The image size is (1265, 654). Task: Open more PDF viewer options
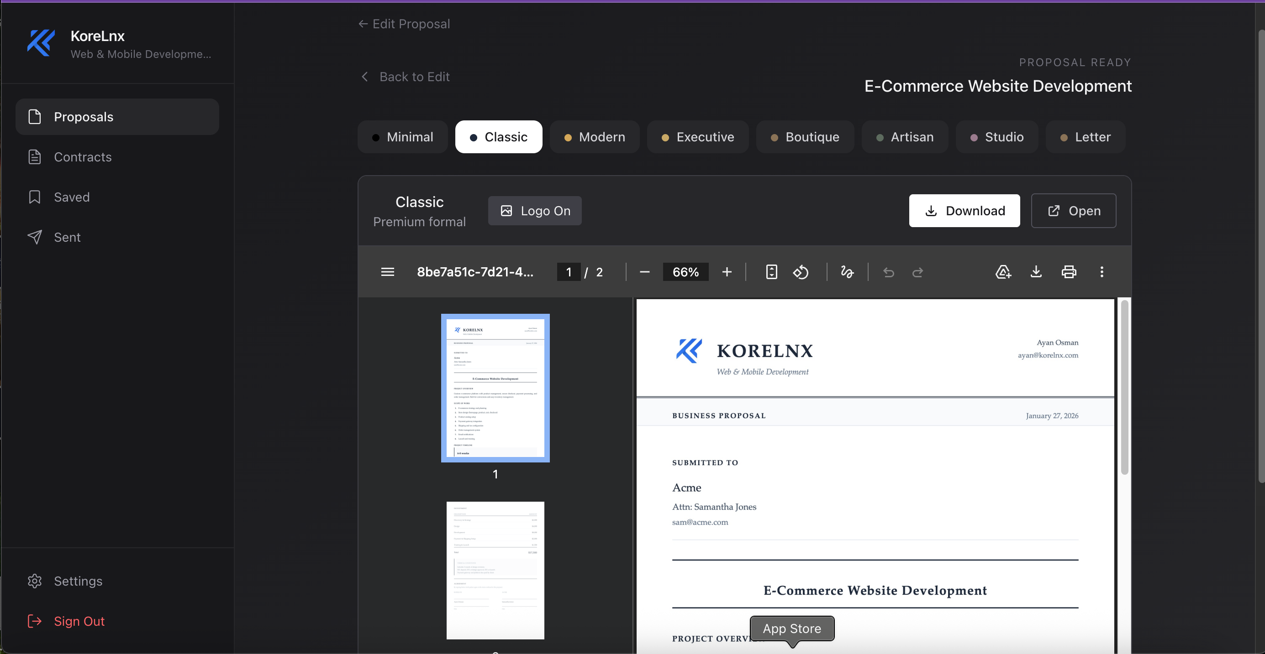(1102, 272)
